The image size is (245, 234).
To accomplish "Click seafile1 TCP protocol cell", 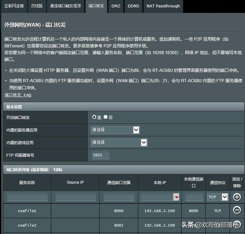I will coord(218,211).
